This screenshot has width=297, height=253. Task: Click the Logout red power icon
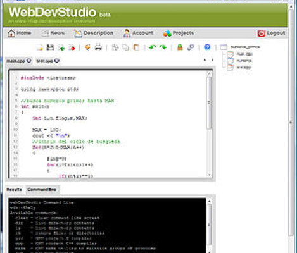pos(262,34)
